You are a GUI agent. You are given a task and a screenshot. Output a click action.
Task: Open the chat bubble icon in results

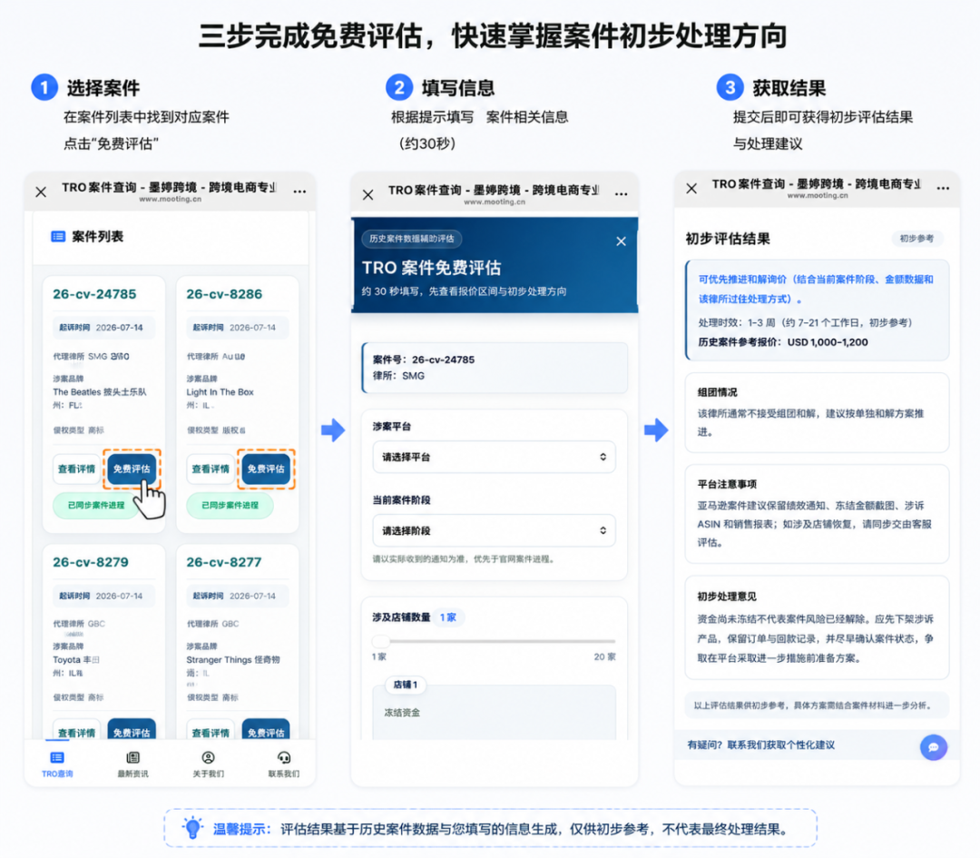(933, 747)
